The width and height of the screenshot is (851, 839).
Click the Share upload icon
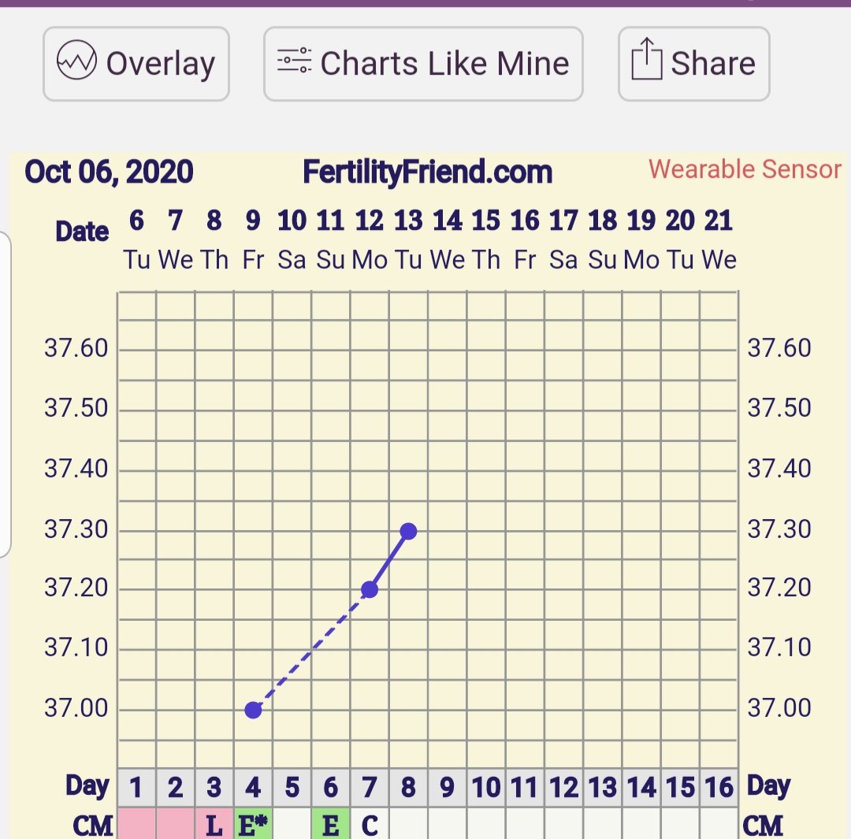coord(647,62)
